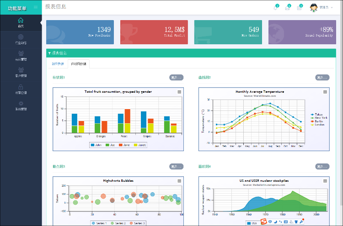343x226 pixels.
Task: Toggle the sidebar collapse hamburger button
Action: tap(36, 7)
